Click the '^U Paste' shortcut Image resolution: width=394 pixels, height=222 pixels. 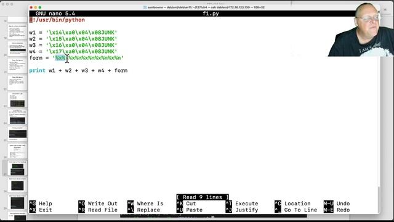click(x=190, y=210)
